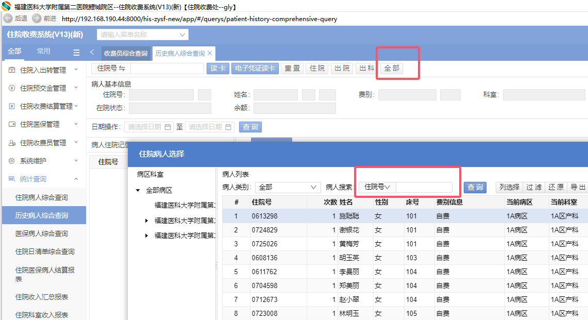This screenshot has height=320, width=588.
Task: Click the 出科 filter button
Action: (367, 68)
